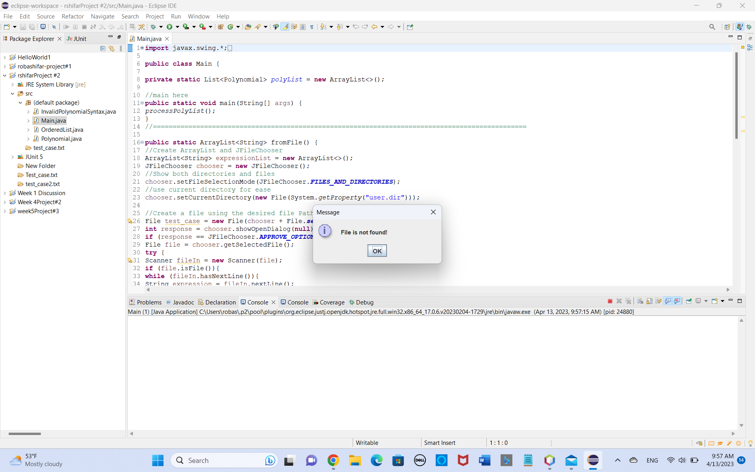
Task: Open the Run button dropdown arrow
Action: tap(177, 27)
